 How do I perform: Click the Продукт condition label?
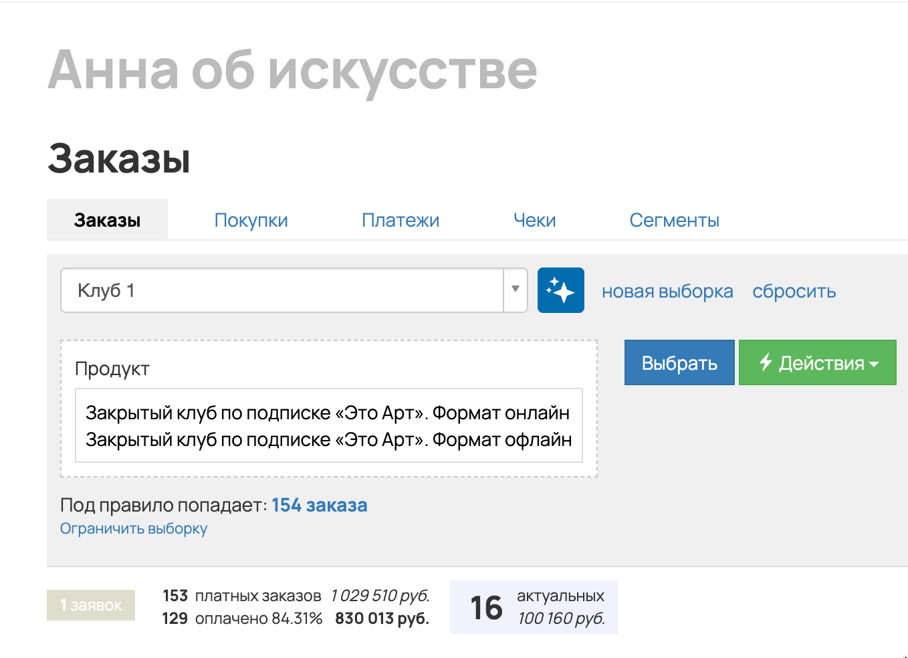tap(112, 368)
